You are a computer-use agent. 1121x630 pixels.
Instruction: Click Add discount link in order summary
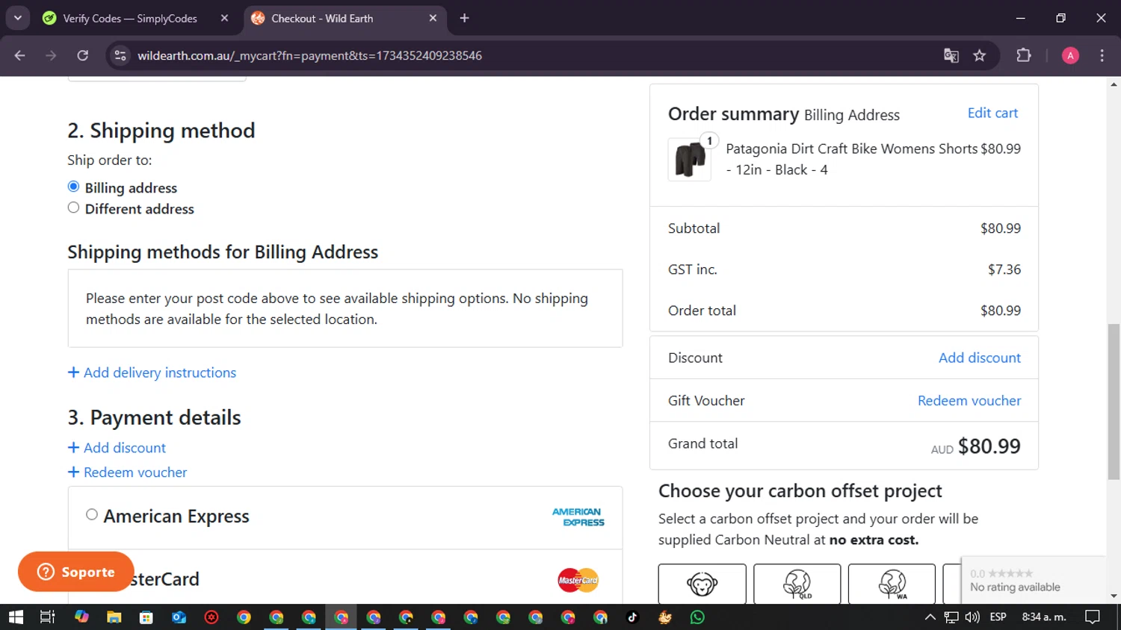point(979,358)
